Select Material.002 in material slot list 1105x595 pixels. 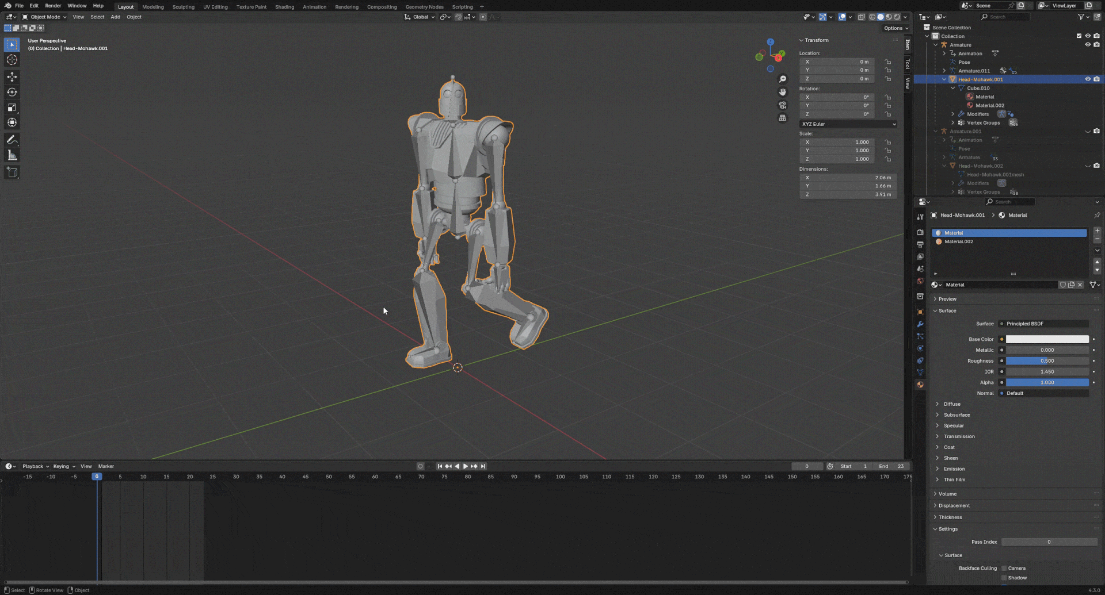959,241
